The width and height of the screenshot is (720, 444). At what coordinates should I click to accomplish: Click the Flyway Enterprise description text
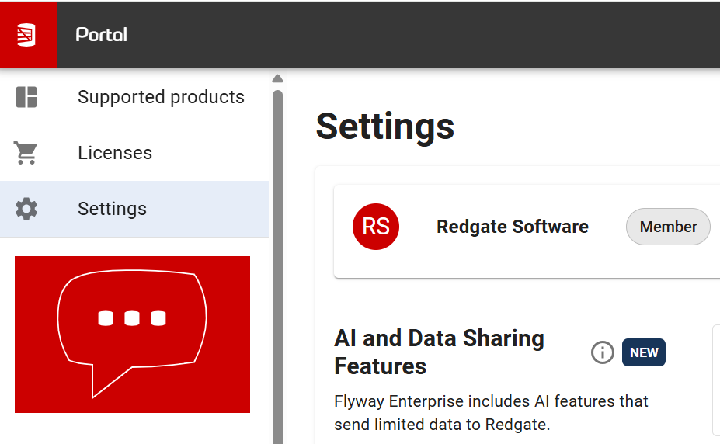click(491, 413)
